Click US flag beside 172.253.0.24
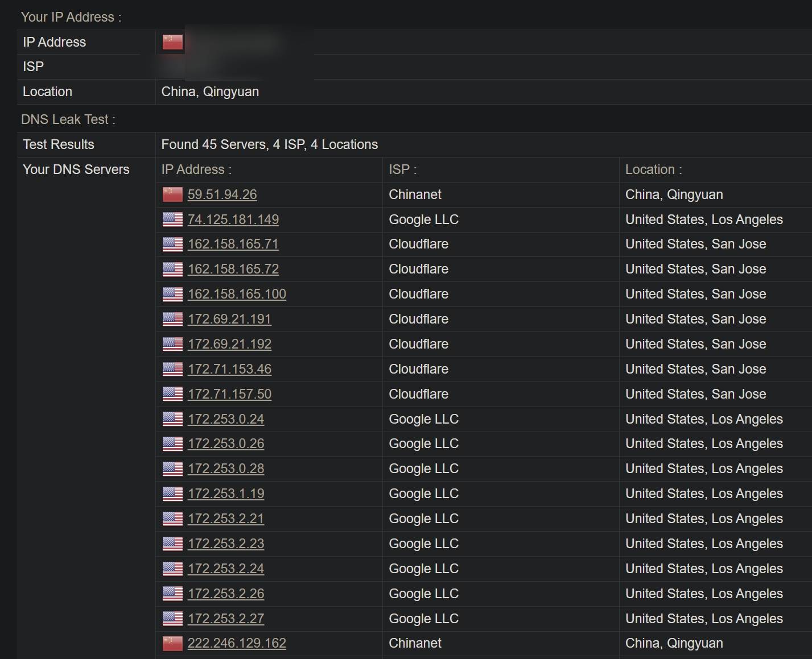 tap(172, 420)
